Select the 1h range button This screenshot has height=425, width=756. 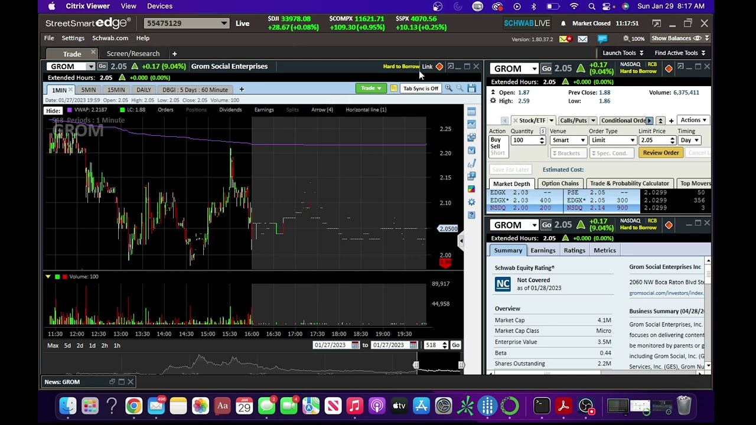(x=117, y=345)
